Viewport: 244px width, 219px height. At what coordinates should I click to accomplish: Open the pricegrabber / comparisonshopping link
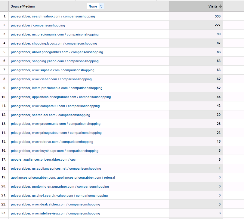(38, 25)
